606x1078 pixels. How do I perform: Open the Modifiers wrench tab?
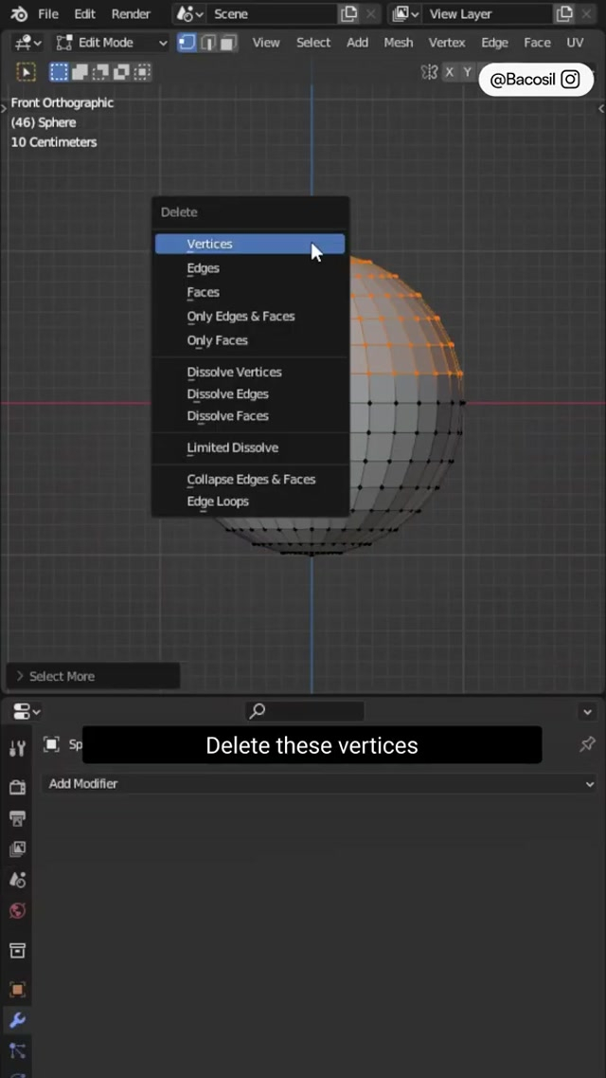17,1020
